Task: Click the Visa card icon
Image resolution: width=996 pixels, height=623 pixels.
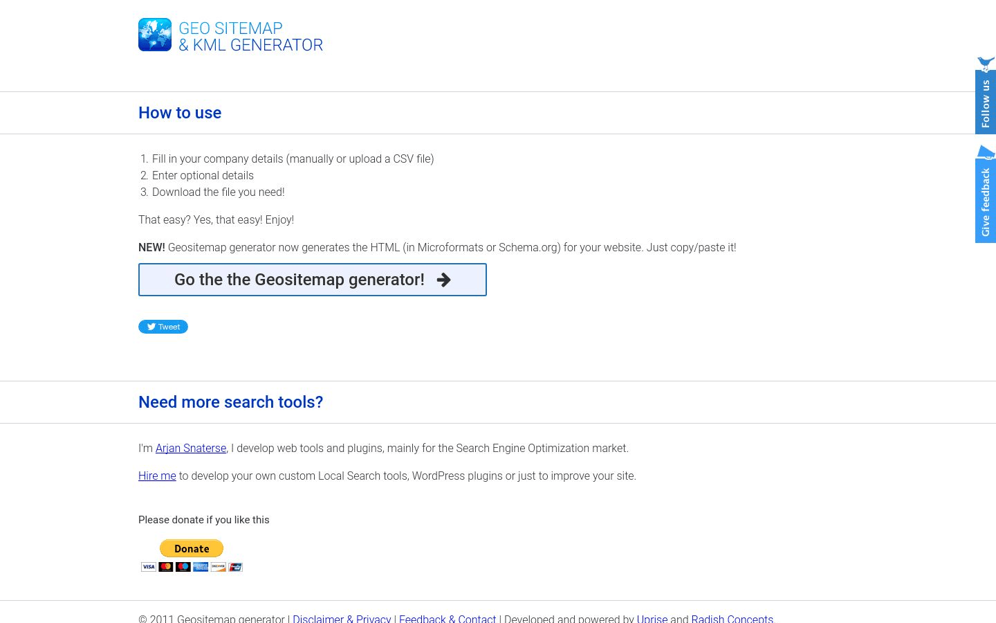Action: coord(149,567)
